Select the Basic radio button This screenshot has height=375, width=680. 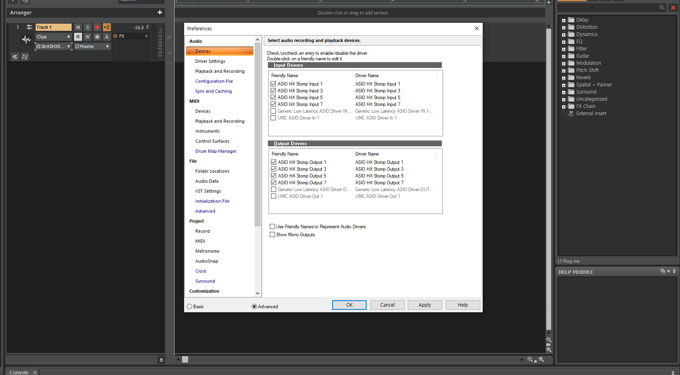point(190,307)
